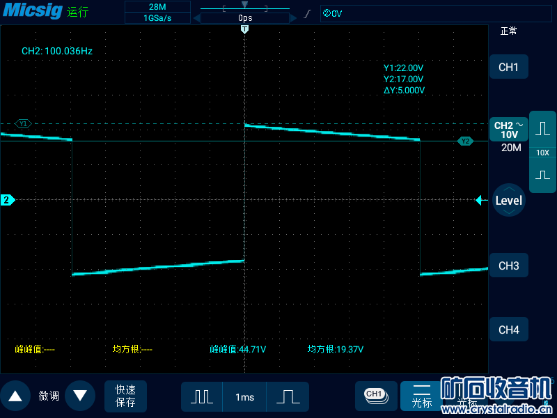
Task: Open the 1ms timebase setting
Action: pyautogui.click(x=244, y=396)
